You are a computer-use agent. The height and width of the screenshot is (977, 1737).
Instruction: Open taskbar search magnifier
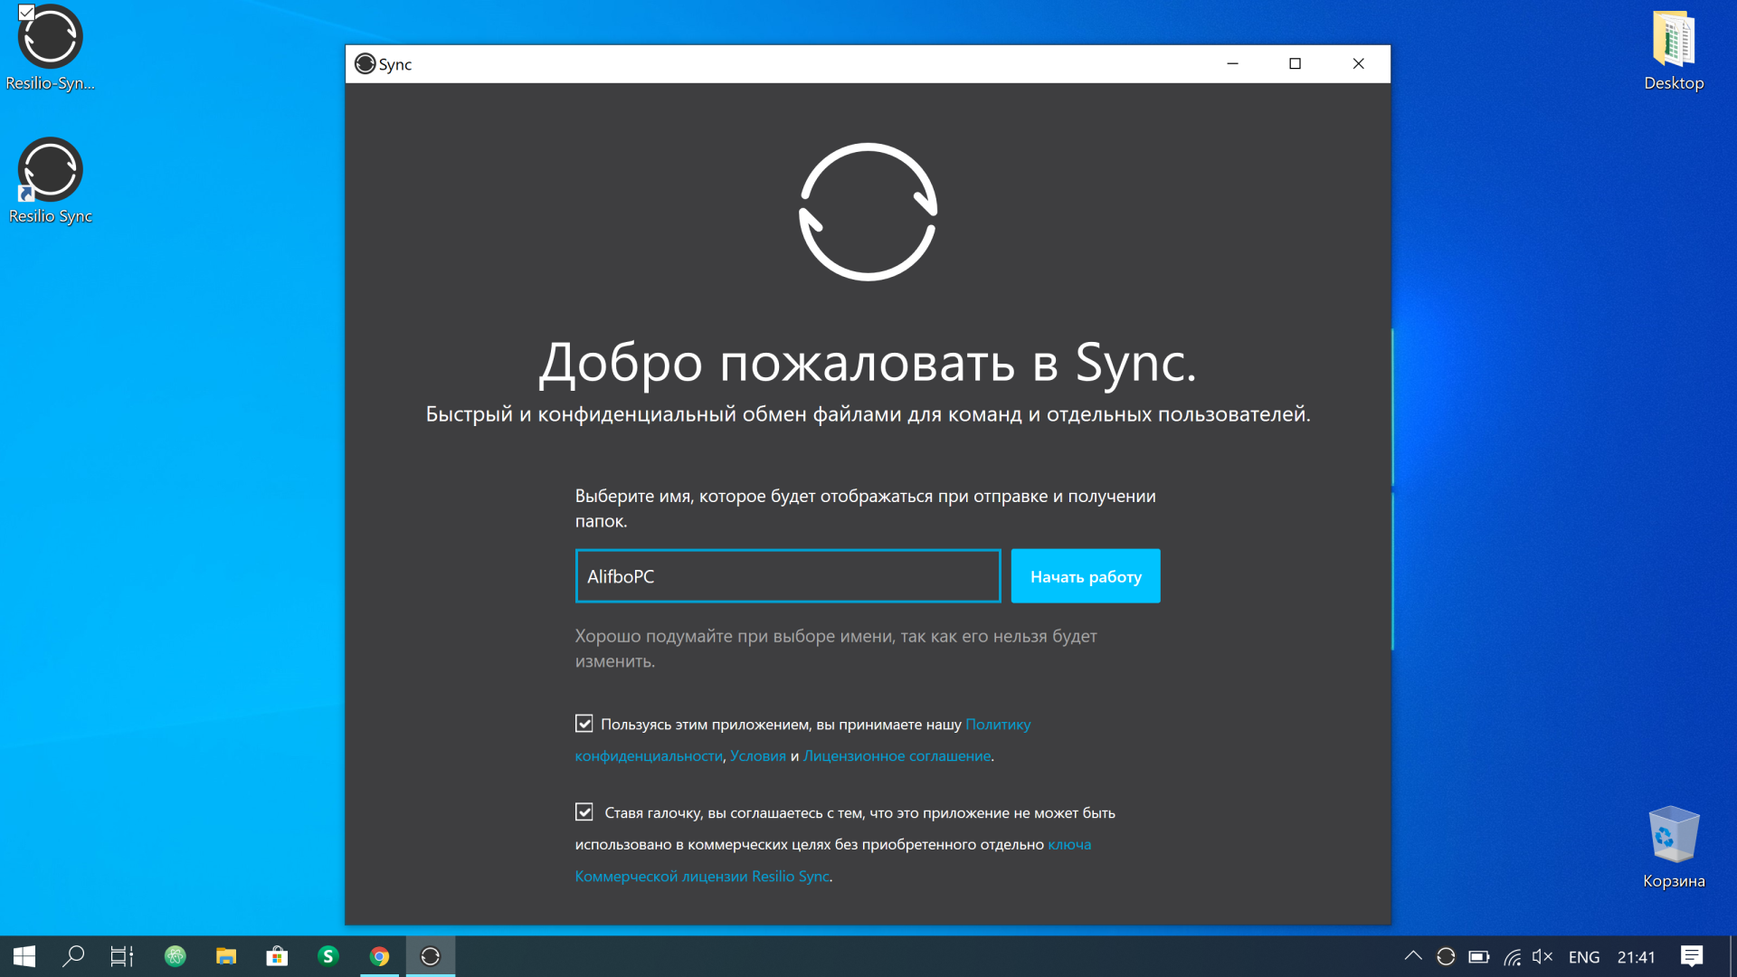click(73, 956)
